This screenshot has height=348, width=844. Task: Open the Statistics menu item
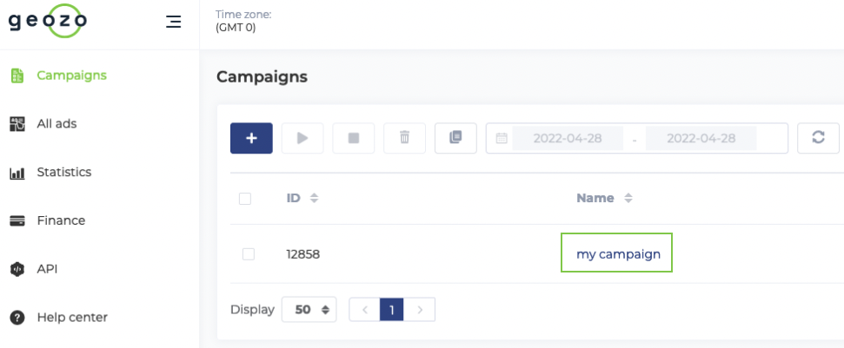[x=64, y=173]
